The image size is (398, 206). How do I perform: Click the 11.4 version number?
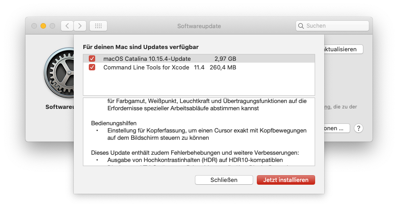(x=199, y=67)
